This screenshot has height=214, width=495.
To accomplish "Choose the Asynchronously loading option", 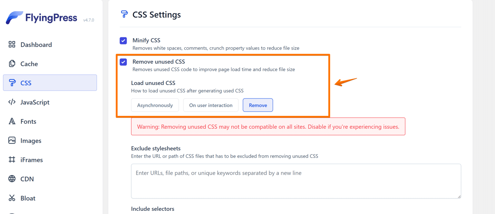I will coord(155,105).
